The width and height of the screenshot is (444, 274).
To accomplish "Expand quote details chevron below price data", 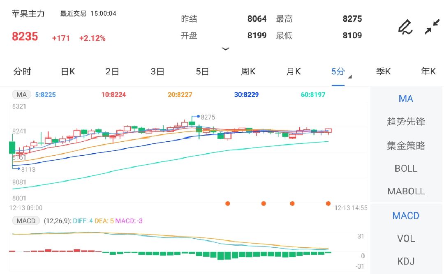I will click(x=225, y=49).
